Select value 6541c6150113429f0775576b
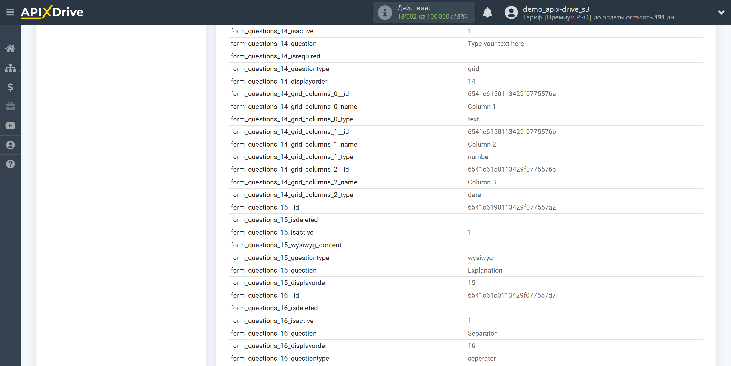Screen dimensions: 731x366 (512, 132)
